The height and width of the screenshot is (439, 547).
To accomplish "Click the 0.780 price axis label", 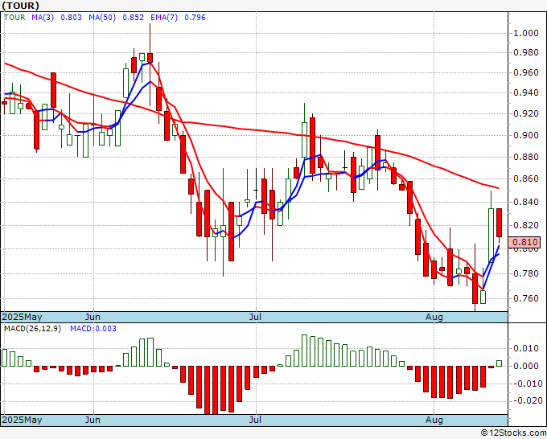I will [526, 273].
